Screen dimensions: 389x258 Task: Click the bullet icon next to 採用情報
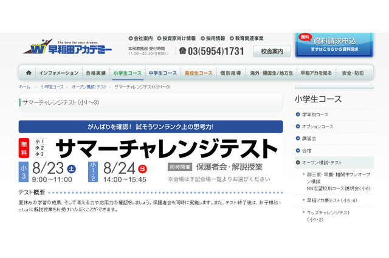tap(202, 38)
